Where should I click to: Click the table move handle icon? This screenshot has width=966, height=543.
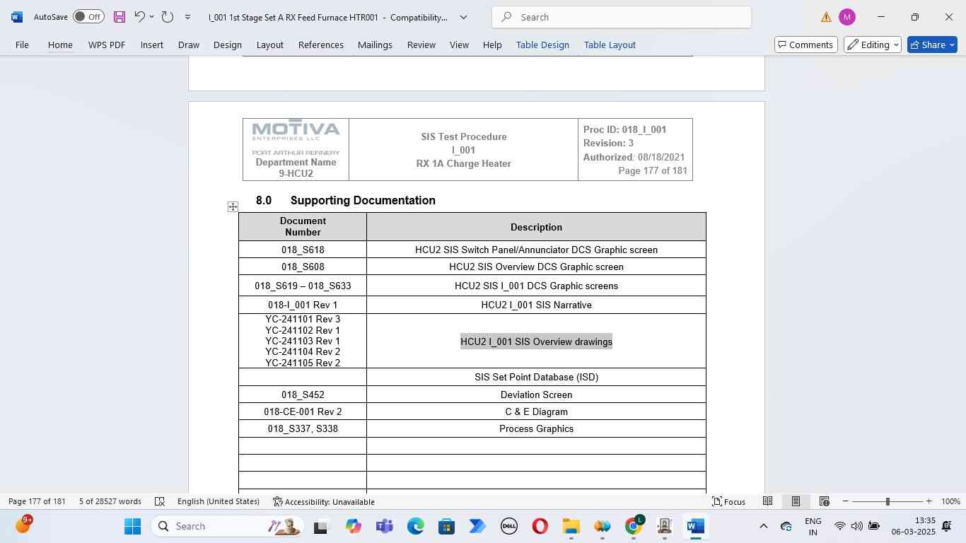(x=233, y=206)
